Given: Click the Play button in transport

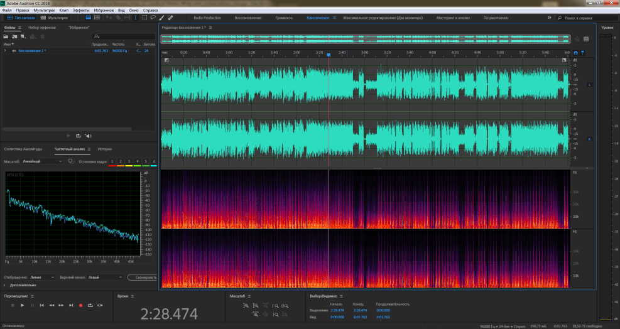Looking at the screenshot, I should (x=23, y=305).
